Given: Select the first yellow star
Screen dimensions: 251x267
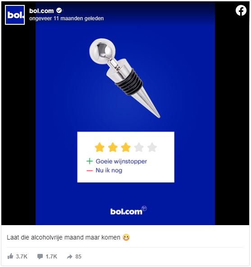Looking at the screenshot, I should [100, 147].
